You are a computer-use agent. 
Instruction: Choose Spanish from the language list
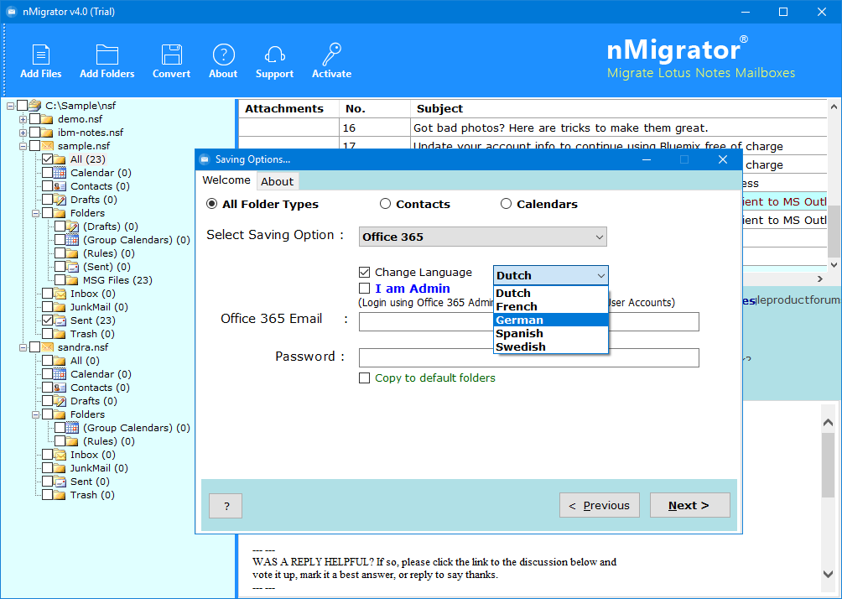click(551, 334)
